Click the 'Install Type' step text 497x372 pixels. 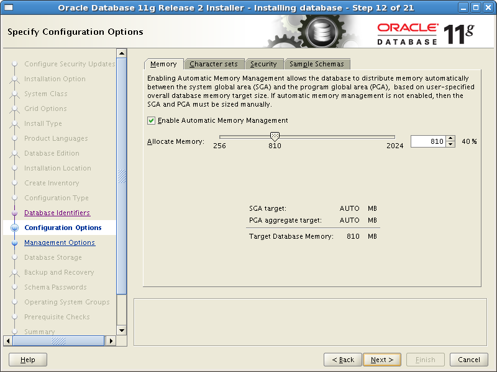pos(43,123)
